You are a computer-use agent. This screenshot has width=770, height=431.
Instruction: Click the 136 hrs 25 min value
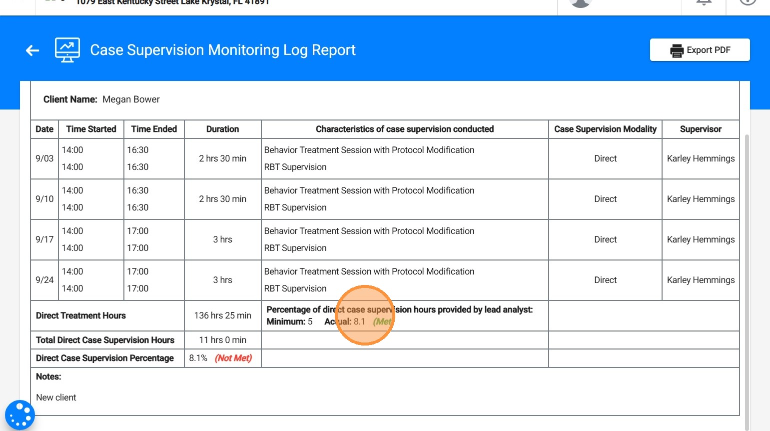pyautogui.click(x=222, y=315)
